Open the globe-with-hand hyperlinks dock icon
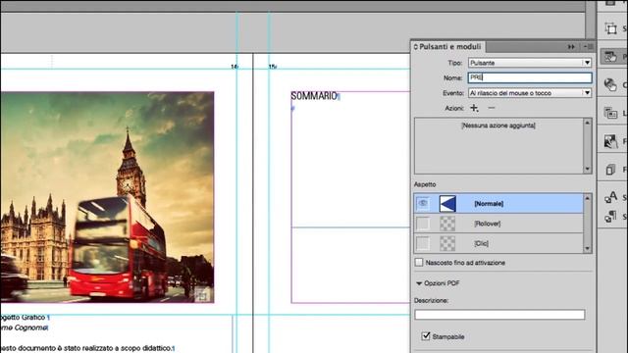628x353 pixels. pyautogui.click(x=610, y=84)
